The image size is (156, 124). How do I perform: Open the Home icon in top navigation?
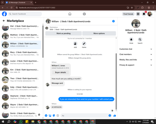(70, 14)
